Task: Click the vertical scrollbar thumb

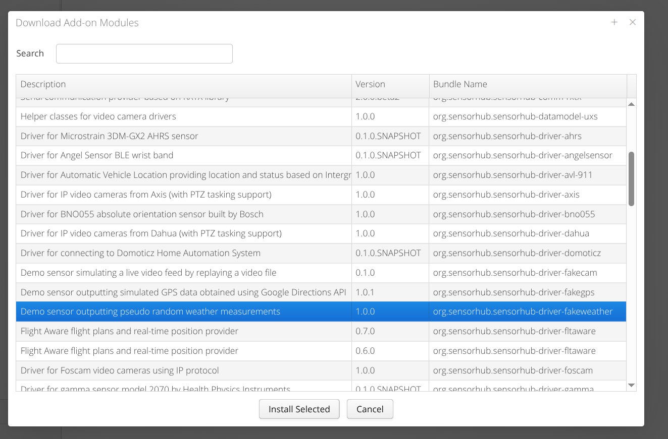Action: pyautogui.click(x=631, y=178)
